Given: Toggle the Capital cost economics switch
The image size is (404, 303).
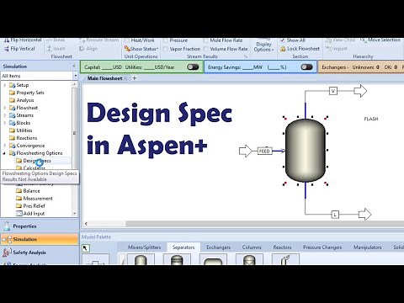Looking at the screenshot, I should coord(193,67).
